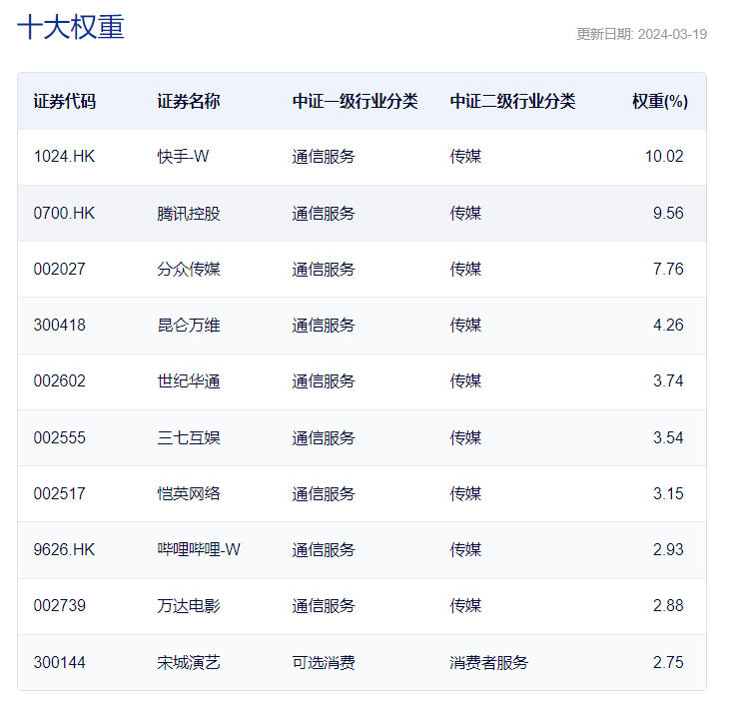Select security code 300418
The height and width of the screenshot is (705, 731).
[x=60, y=325]
